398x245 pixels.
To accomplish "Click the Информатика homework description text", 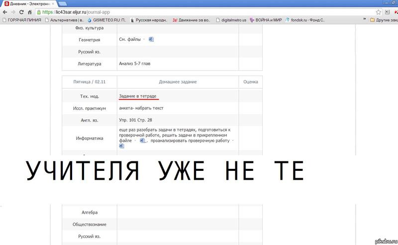I will (176, 138).
